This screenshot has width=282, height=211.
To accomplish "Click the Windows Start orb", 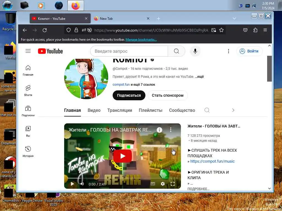I will [7, 5].
